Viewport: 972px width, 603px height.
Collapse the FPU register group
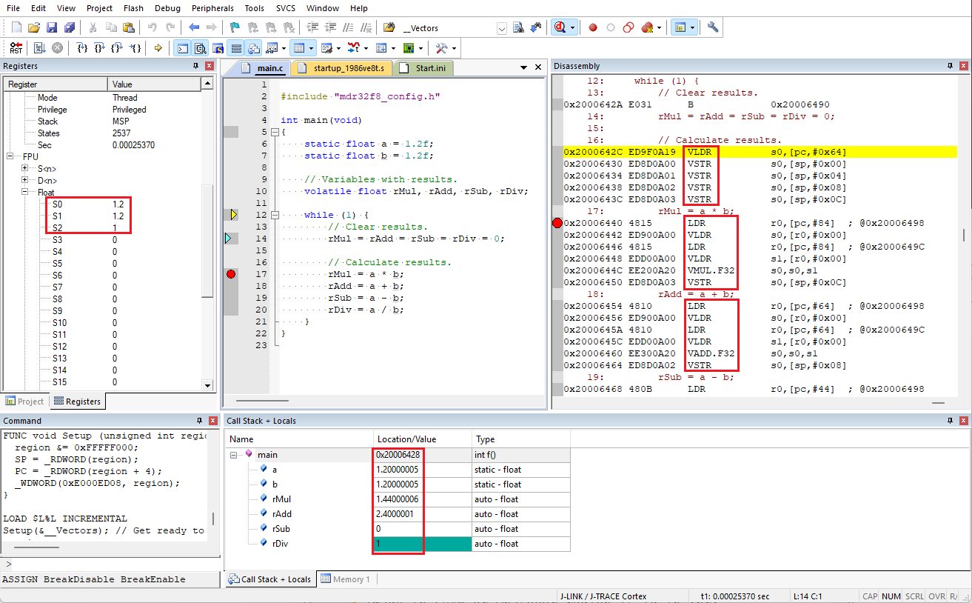[x=10, y=157]
